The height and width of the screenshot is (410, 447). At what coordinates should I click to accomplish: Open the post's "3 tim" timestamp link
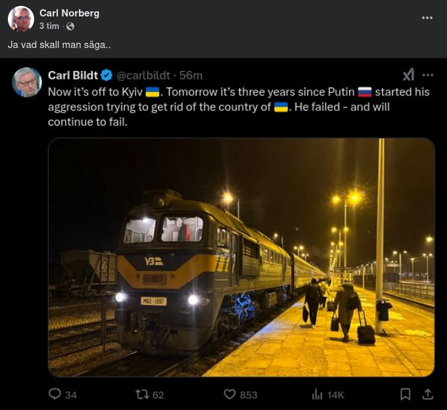click(49, 26)
